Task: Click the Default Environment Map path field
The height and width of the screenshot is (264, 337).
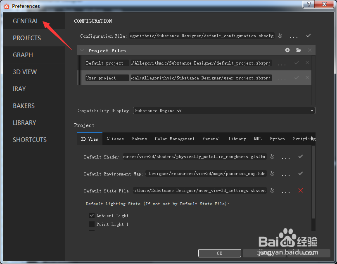Action: point(206,173)
